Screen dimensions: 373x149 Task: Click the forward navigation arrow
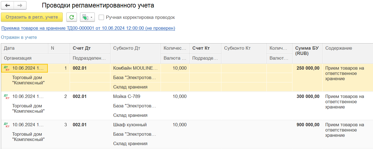coord(20,6)
